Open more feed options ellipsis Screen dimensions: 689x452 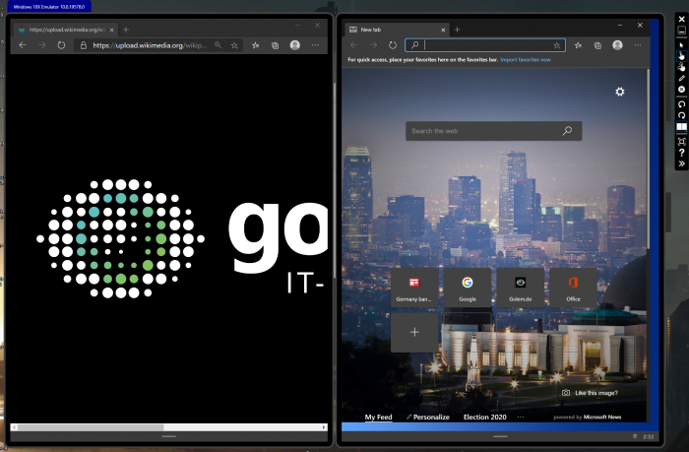pyautogui.click(x=521, y=417)
